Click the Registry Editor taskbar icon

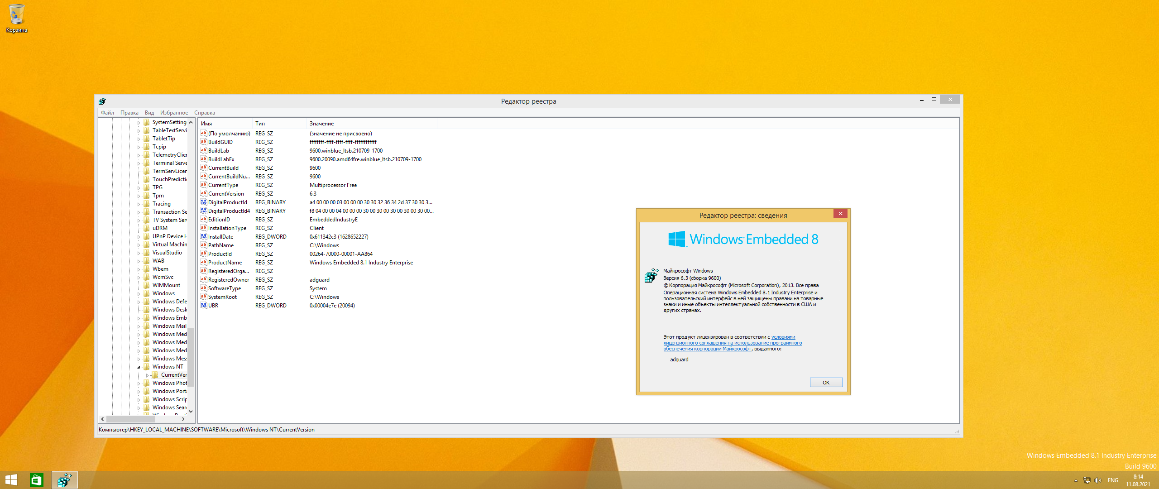(x=64, y=480)
